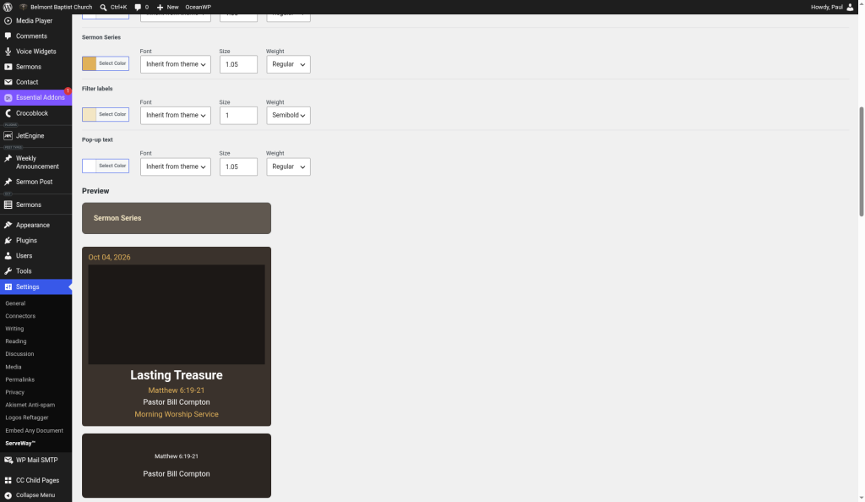Click the user avatar icon beside Howdy, Paul

[x=850, y=7]
